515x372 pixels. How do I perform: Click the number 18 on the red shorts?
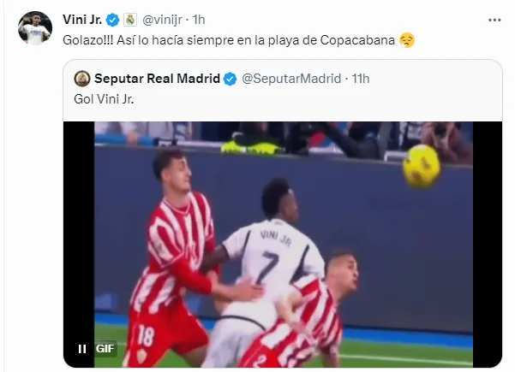point(147,336)
